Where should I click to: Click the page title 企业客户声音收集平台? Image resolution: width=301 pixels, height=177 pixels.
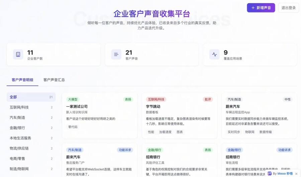(152, 14)
